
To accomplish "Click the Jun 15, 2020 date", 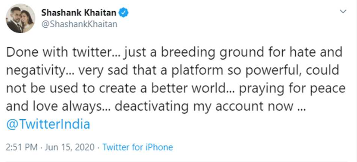I will [x=69, y=147].
